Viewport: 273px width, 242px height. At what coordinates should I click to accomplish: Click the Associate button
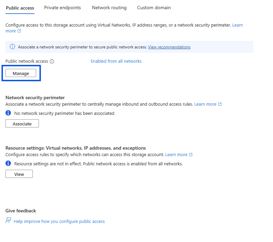pos(22,124)
